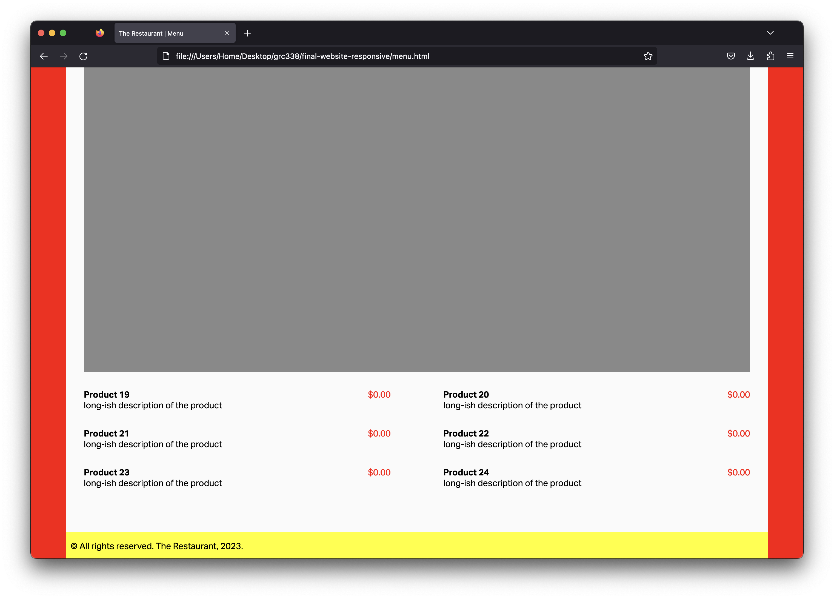Close The Restaurant | Menu tab

[x=227, y=33]
